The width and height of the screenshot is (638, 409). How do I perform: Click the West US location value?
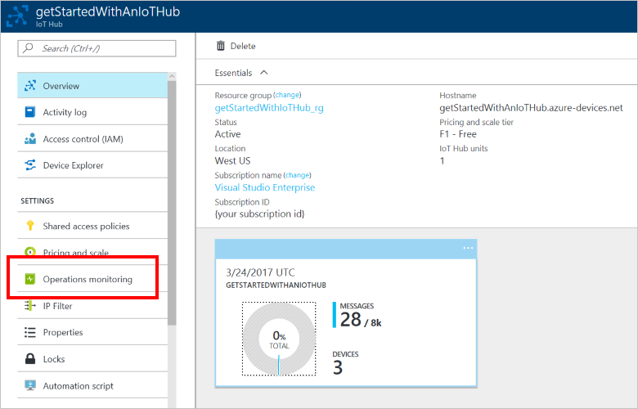(x=233, y=161)
